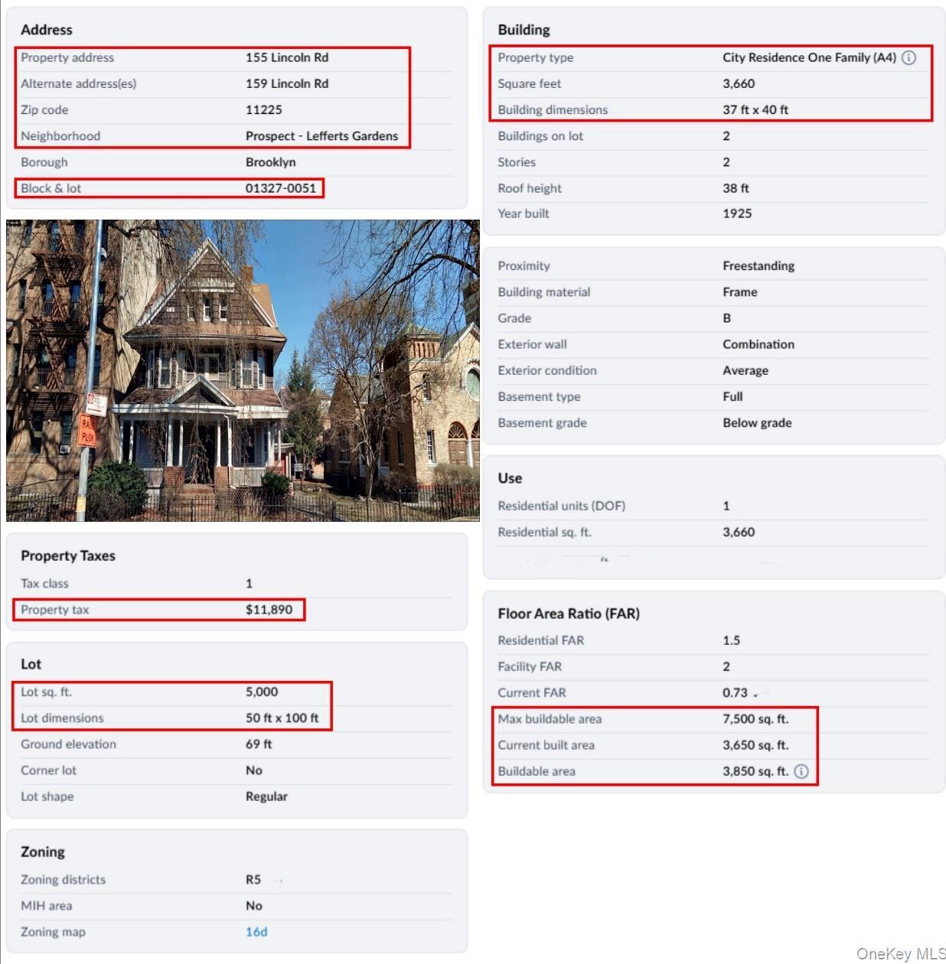This screenshot has width=946, height=964.
Task: Click the property tax amount $11,890
Action: pyautogui.click(x=269, y=610)
